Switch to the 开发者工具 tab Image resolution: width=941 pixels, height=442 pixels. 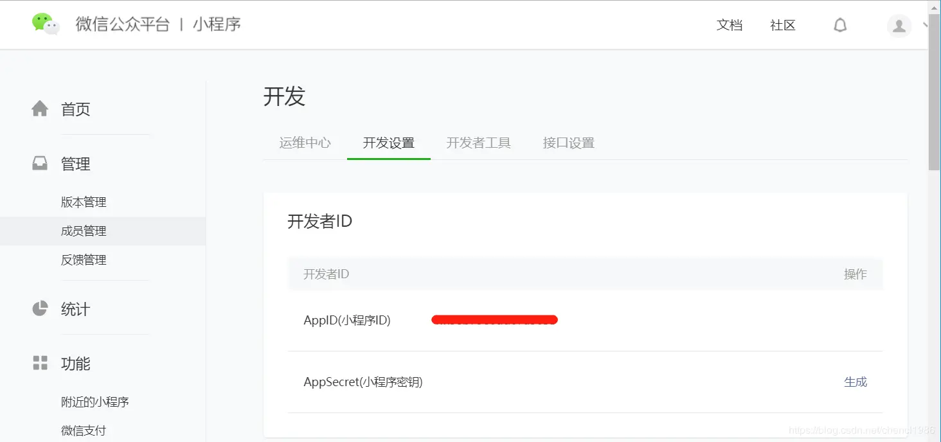(x=479, y=143)
